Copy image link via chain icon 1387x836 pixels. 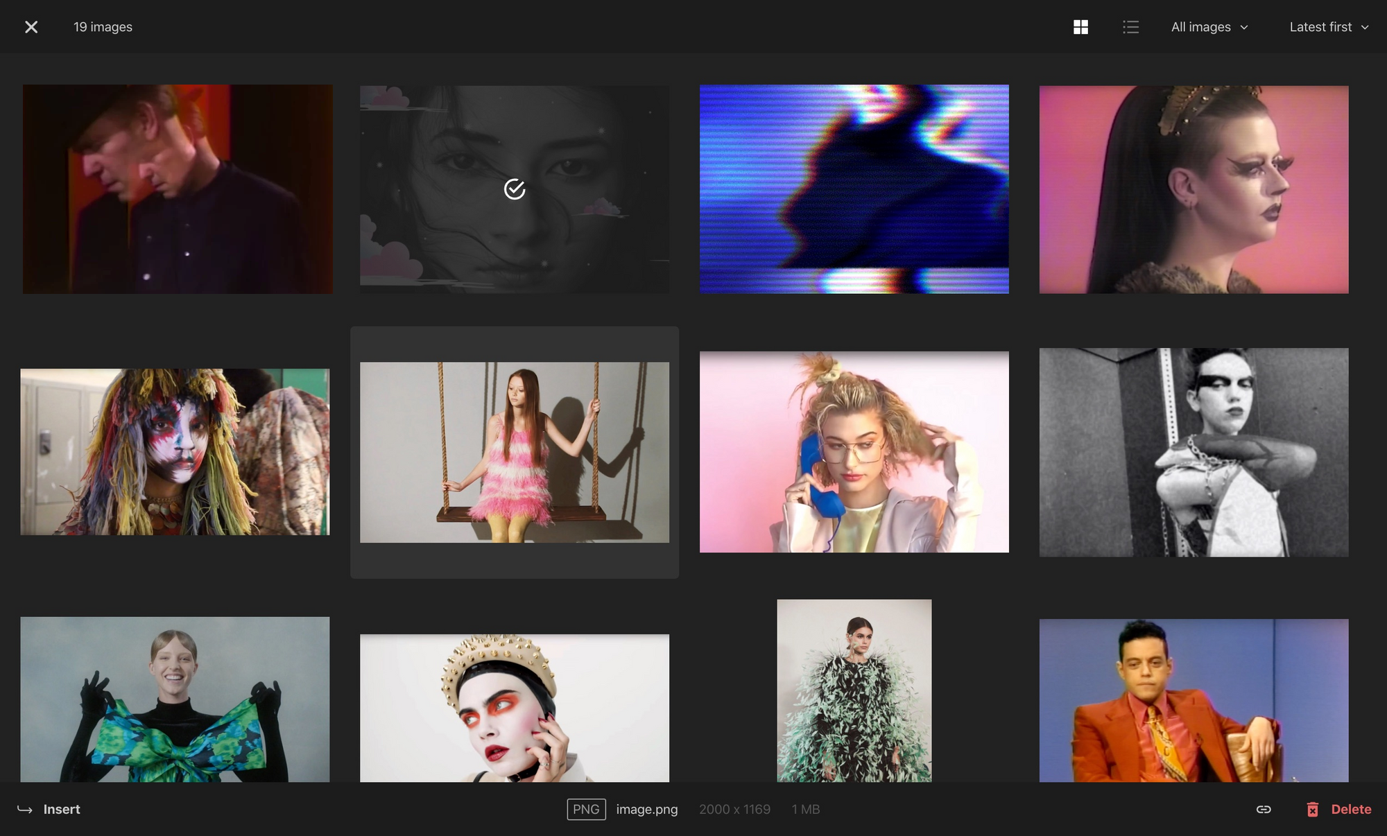tap(1264, 809)
